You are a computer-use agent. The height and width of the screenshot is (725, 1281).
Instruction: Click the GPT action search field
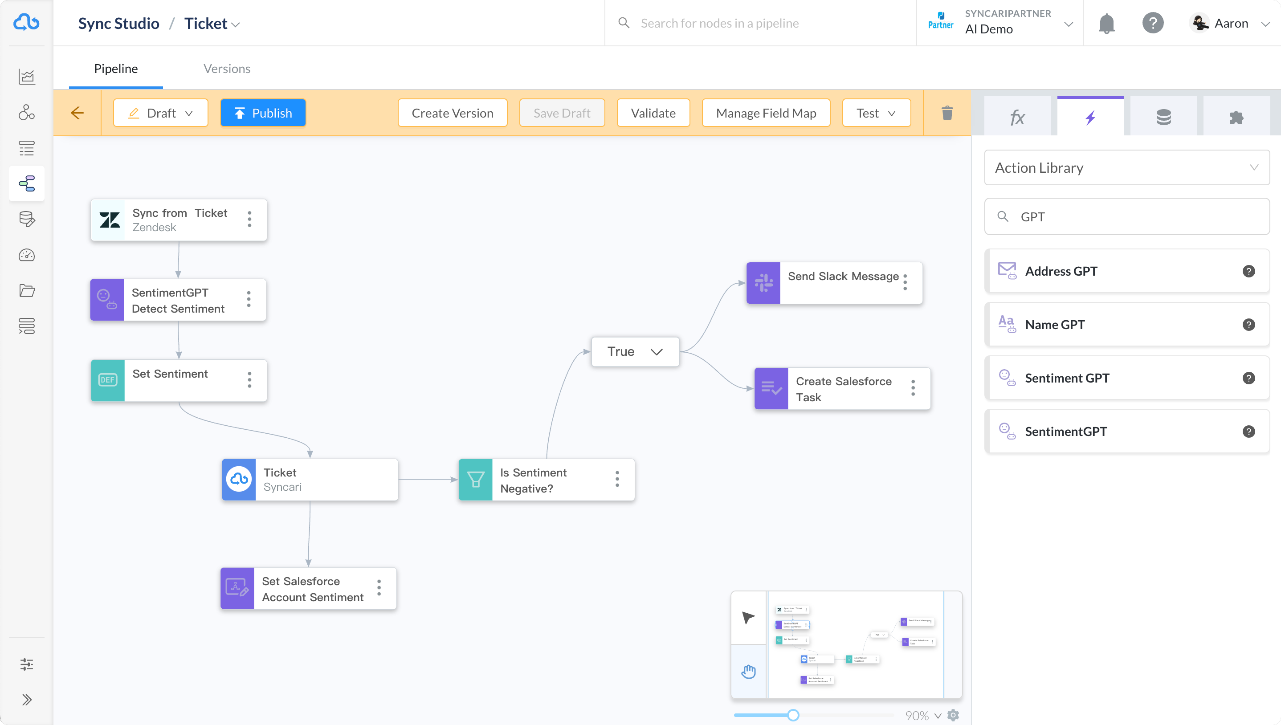[x=1126, y=216]
